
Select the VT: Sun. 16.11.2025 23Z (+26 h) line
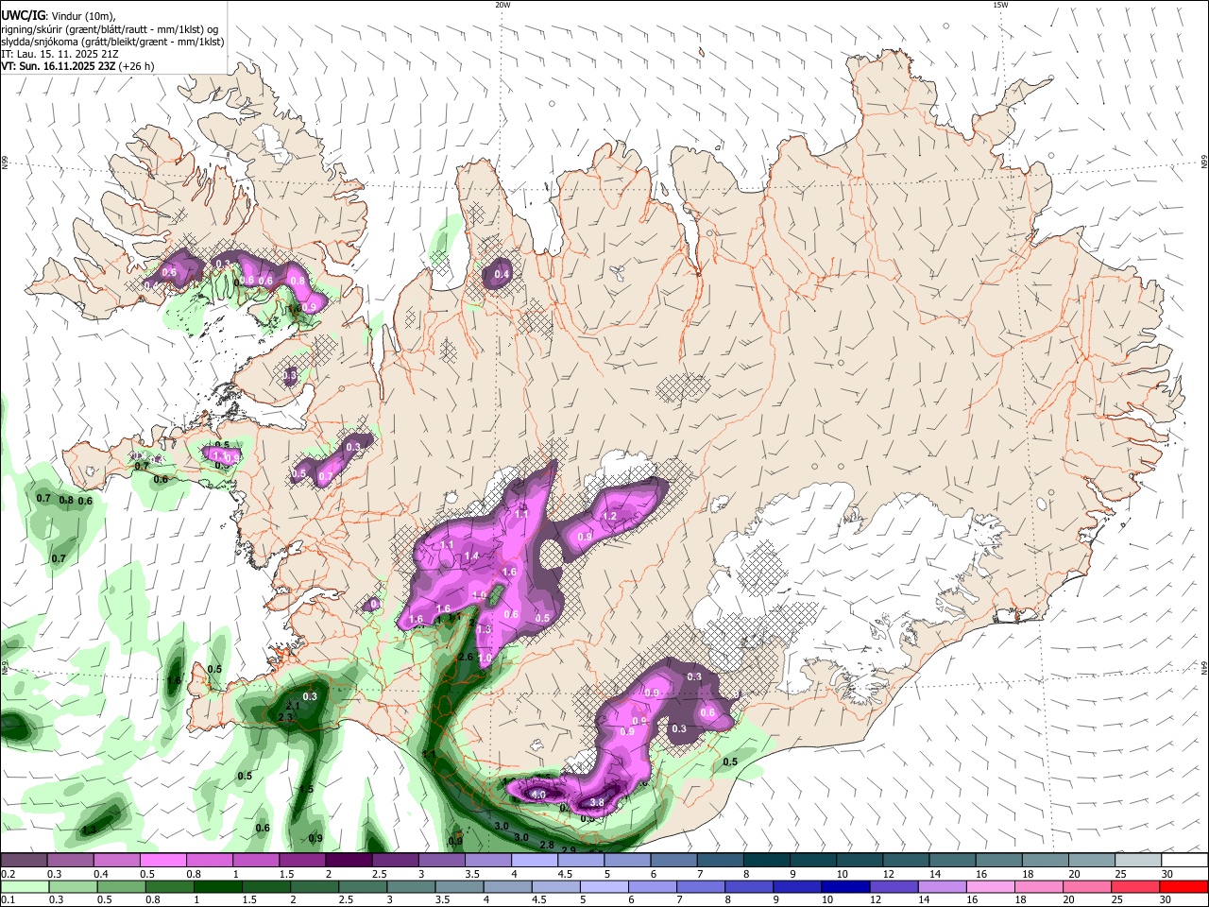(x=77, y=66)
